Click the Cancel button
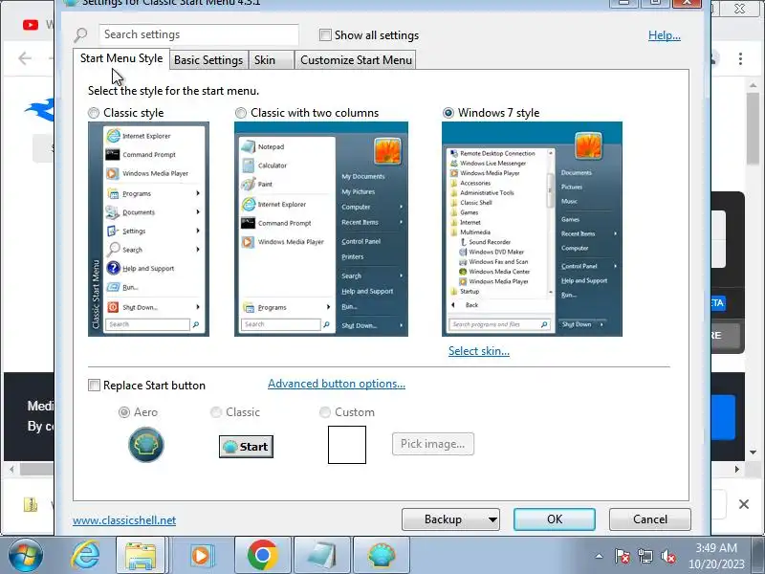The width and height of the screenshot is (765, 574). coord(650,519)
